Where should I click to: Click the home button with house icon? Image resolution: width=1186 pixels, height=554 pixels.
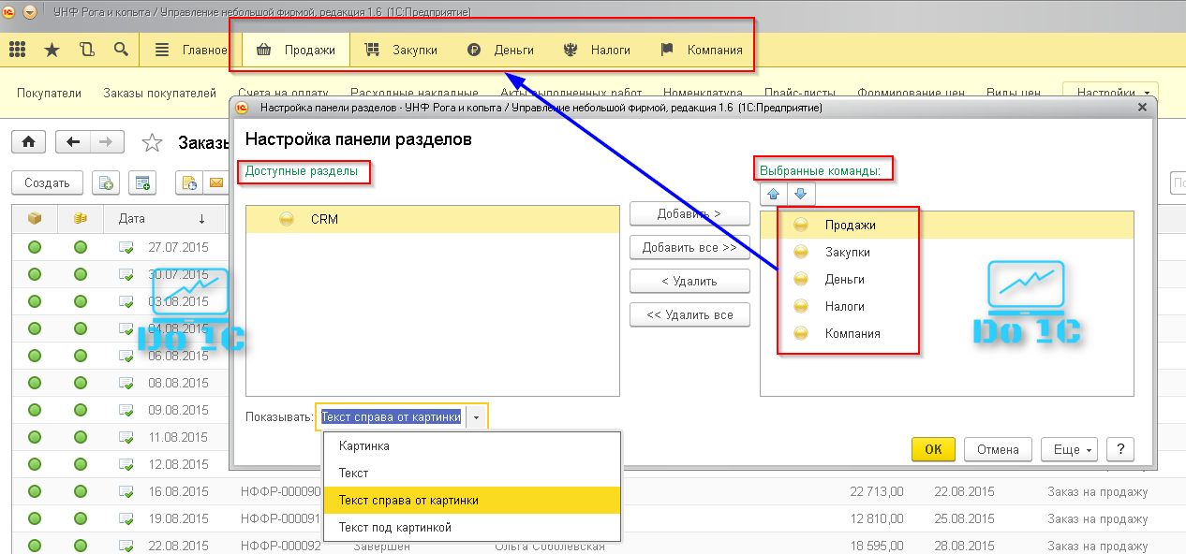[29, 142]
